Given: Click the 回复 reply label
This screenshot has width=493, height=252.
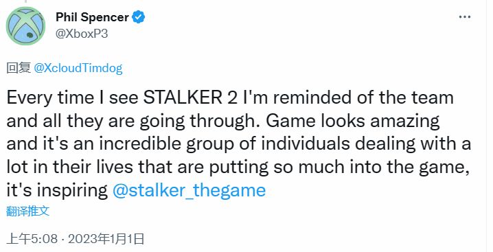Looking at the screenshot, I should pyautogui.click(x=19, y=68).
